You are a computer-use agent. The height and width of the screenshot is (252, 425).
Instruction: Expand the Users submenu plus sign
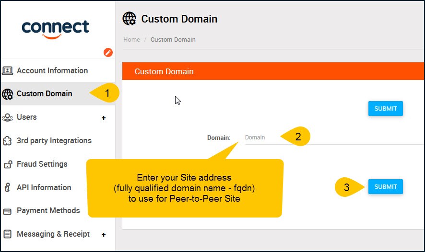pyautogui.click(x=104, y=118)
